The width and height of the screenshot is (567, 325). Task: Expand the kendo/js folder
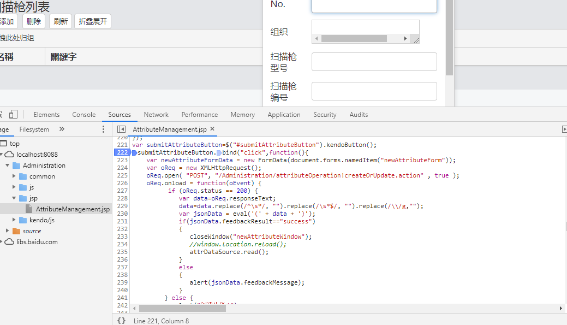click(14, 220)
